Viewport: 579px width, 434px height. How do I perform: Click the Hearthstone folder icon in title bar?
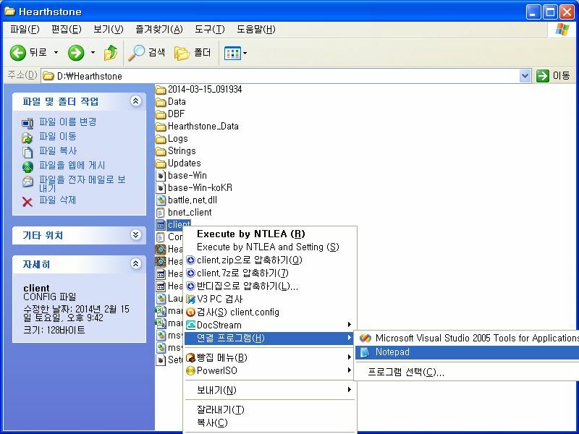click(9, 12)
